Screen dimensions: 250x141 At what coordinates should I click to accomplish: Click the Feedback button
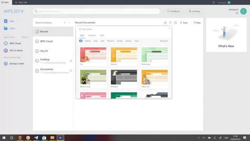[174, 11]
